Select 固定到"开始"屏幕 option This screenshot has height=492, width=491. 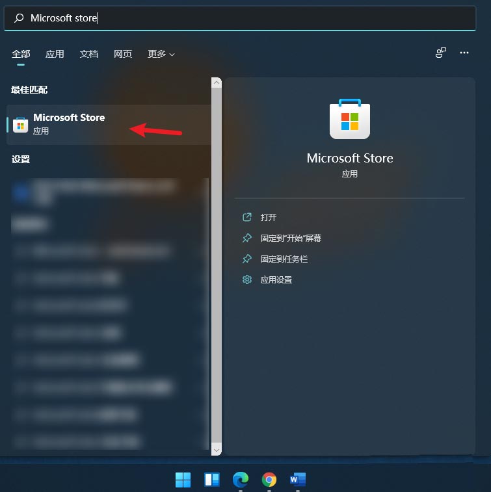click(x=291, y=238)
